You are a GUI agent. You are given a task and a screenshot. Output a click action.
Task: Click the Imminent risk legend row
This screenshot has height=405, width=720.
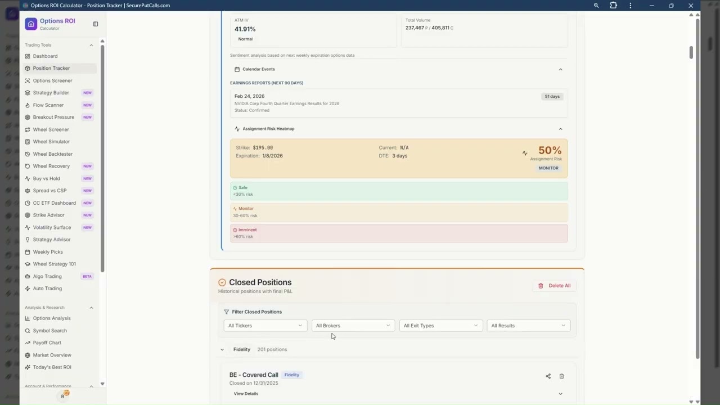click(x=399, y=233)
